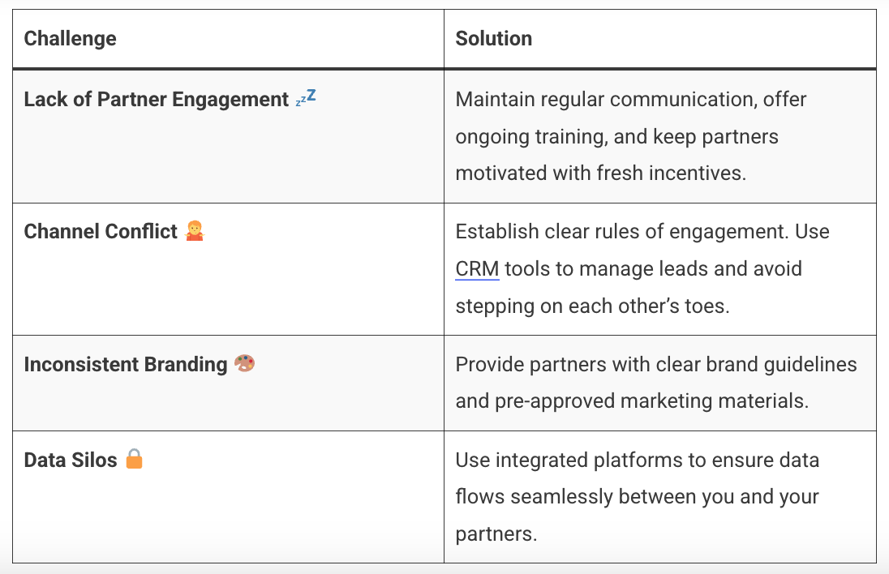889x574 pixels.
Task: Click 'stepping on each other's toes' line
Action: click(592, 306)
